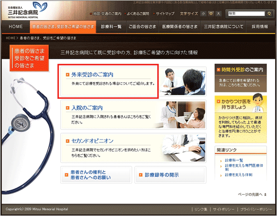Open 医療関係者の皆さま nav item

pos(180,27)
